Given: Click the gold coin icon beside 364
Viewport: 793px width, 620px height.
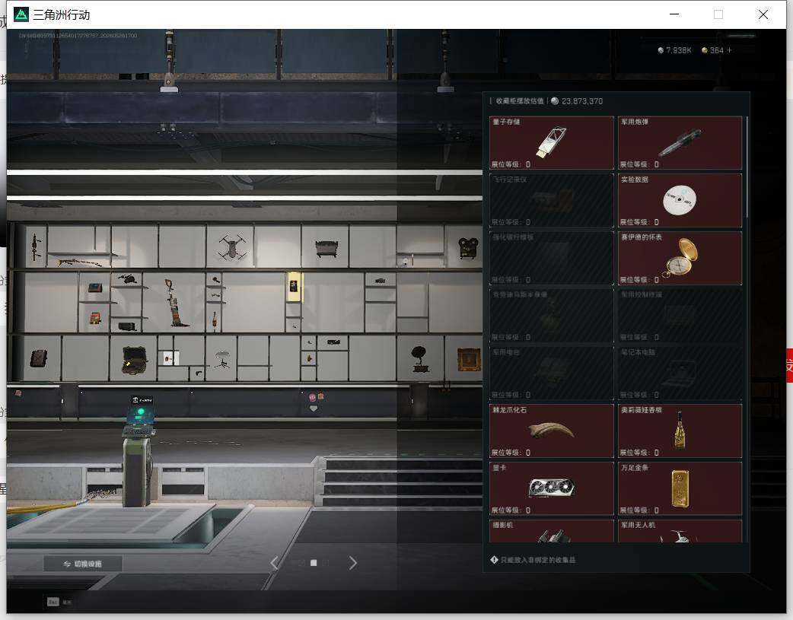Looking at the screenshot, I should (x=705, y=50).
